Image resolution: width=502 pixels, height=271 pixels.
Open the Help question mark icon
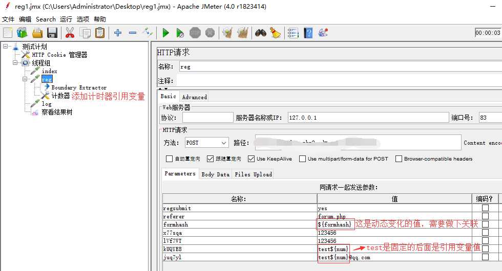pos(308,33)
